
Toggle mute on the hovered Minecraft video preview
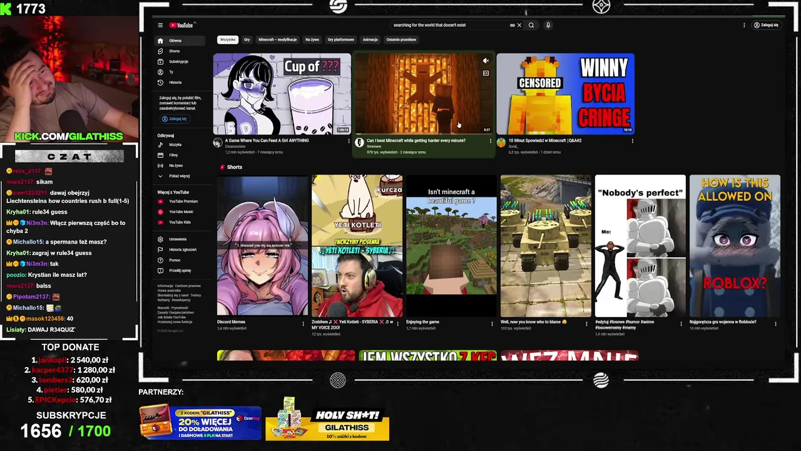[x=486, y=61]
